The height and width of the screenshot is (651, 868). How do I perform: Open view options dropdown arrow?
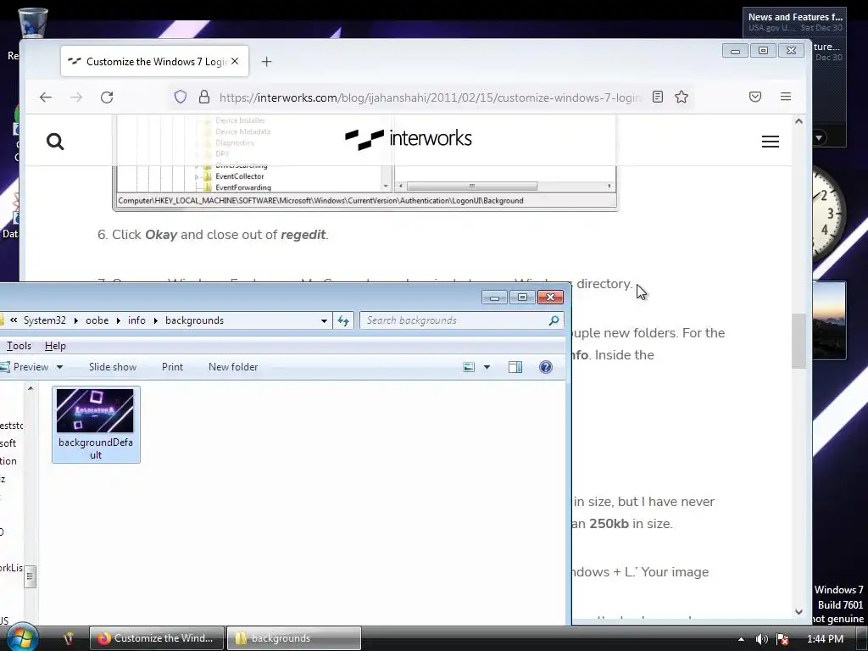(487, 367)
